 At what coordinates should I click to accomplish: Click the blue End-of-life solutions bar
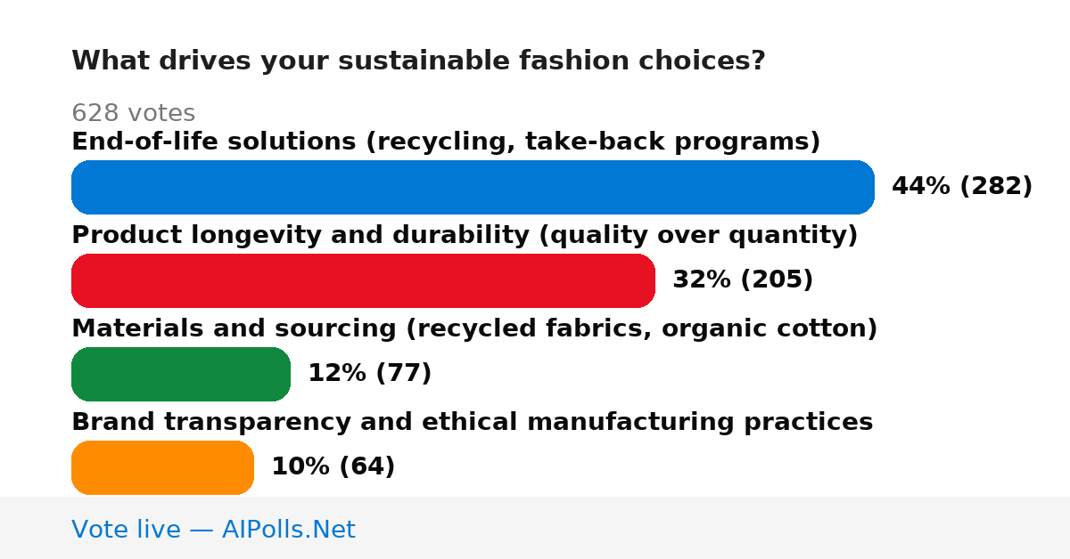click(x=473, y=187)
